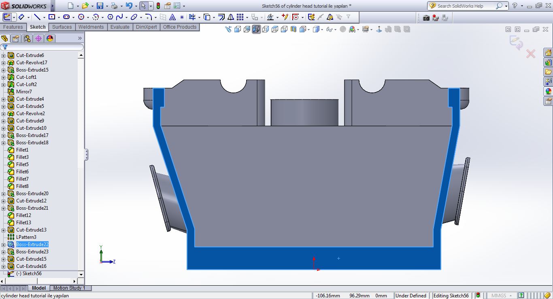Click the Smart Dimension tool
Image resolution: width=553 pixels, height=299 pixels.
pos(21,17)
